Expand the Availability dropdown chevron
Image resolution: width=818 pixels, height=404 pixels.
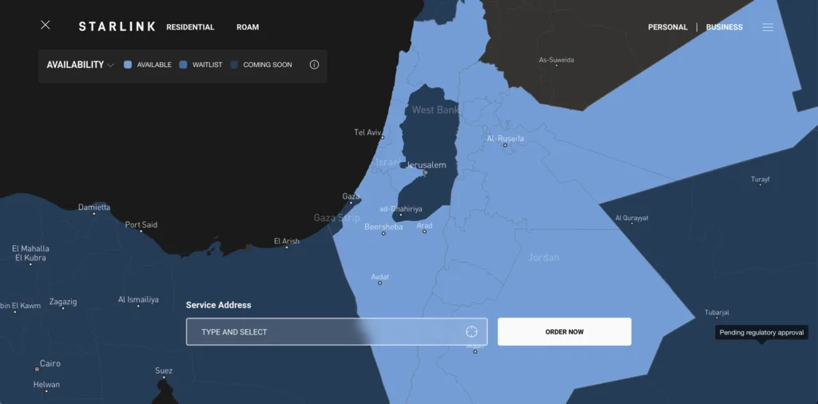point(110,65)
